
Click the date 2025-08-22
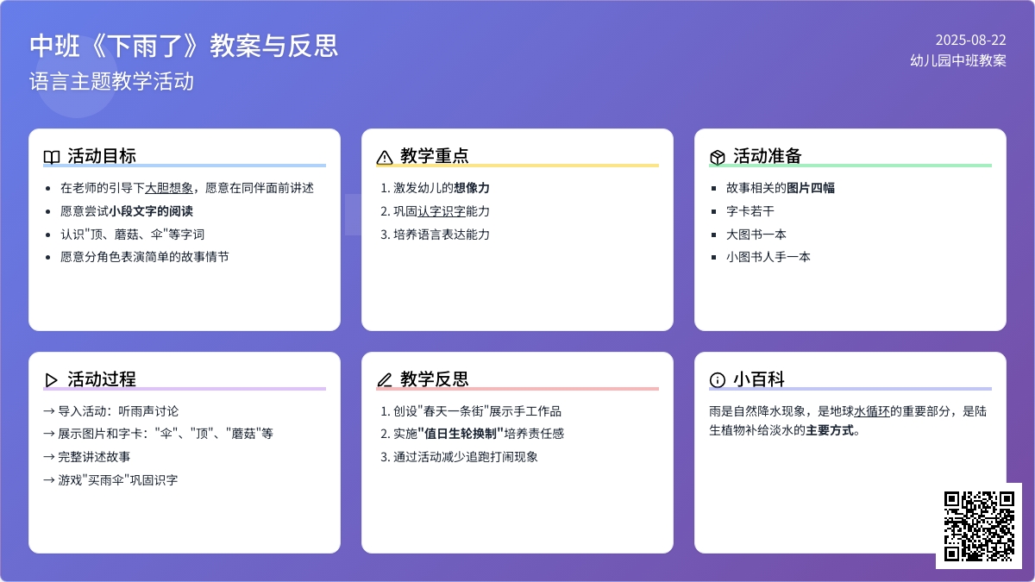(971, 40)
